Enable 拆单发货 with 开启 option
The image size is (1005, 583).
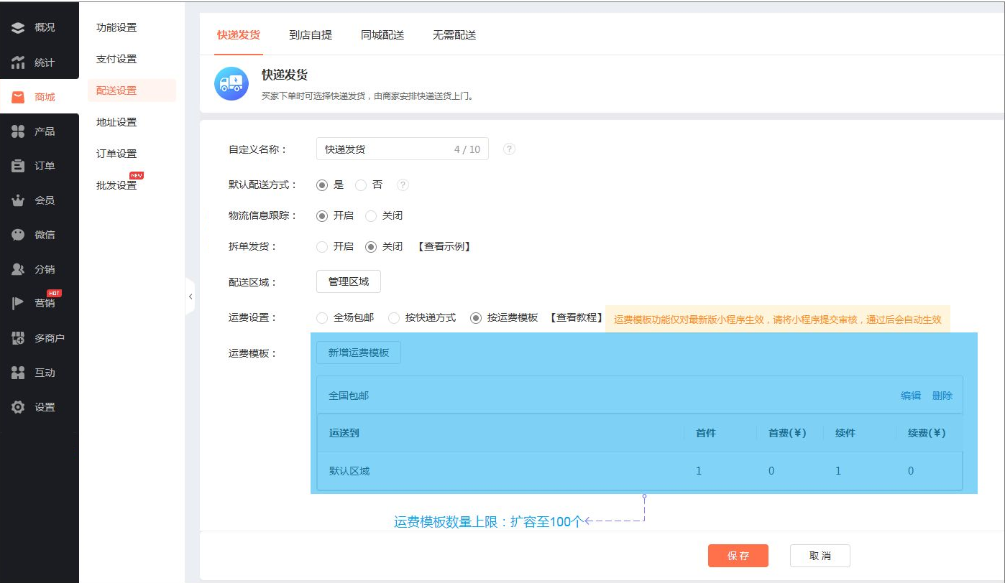coord(322,247)
